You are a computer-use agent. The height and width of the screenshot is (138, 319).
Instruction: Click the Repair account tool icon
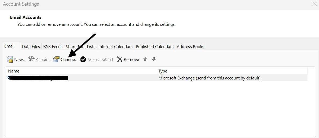coord(31,59)
